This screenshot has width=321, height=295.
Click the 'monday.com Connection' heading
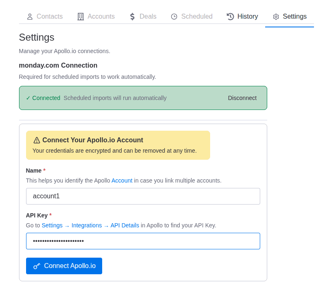pos(58,65)
